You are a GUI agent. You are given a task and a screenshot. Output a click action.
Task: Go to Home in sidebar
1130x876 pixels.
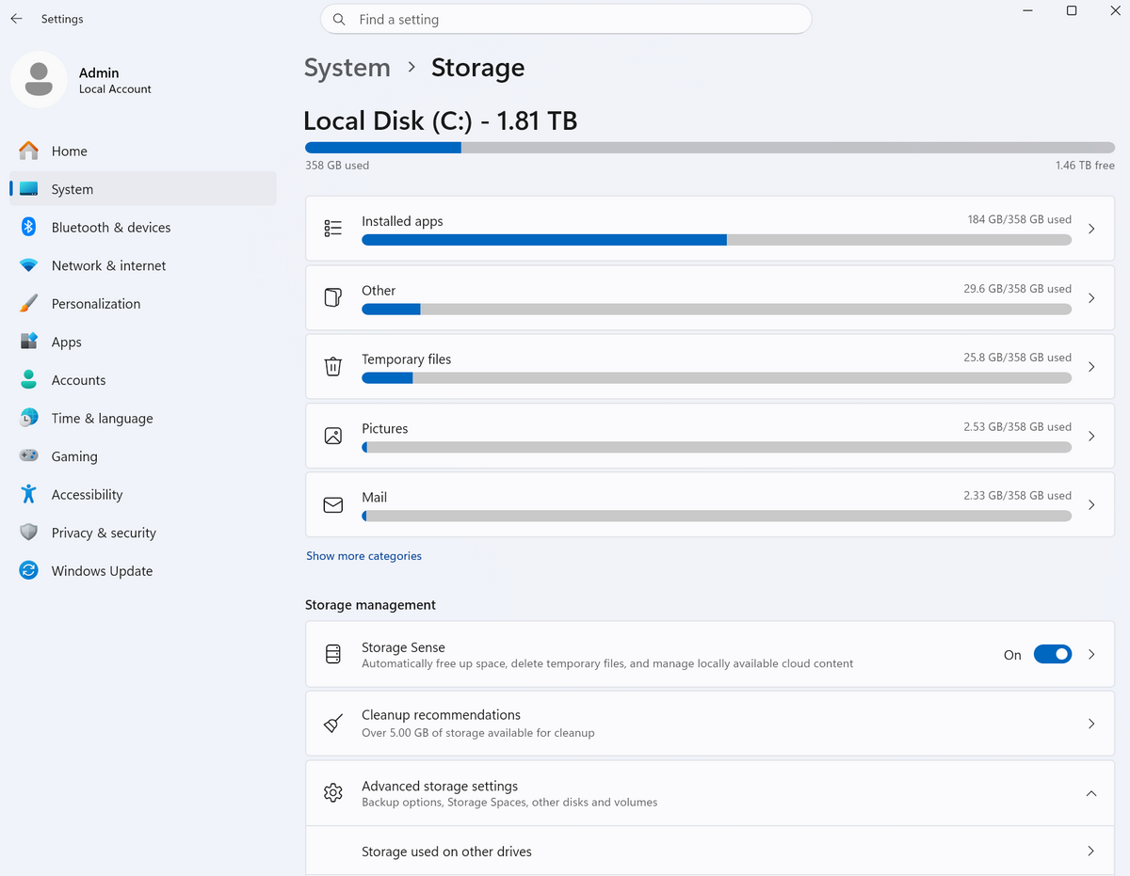point(143,151)
